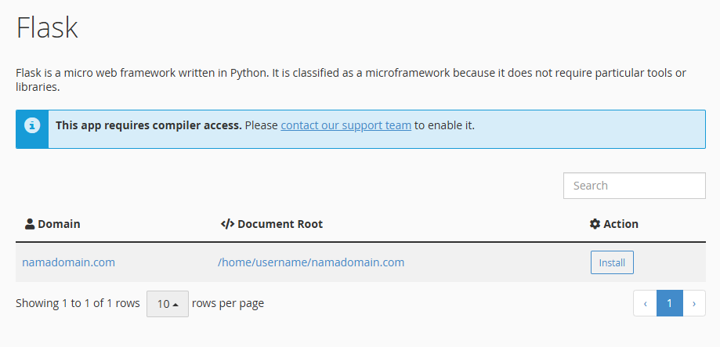Click the Flask page heading
The width and height of the screenshot is (720, 347).
tap(47, 27)
